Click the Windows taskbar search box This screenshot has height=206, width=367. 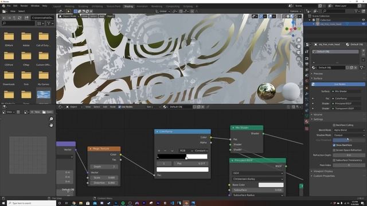pyautogui.click(x=32, y=203)
